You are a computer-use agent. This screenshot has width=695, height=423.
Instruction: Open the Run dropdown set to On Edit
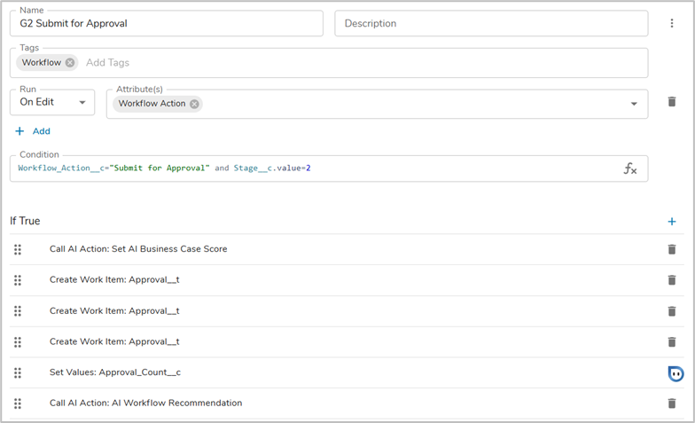(51, 103)
